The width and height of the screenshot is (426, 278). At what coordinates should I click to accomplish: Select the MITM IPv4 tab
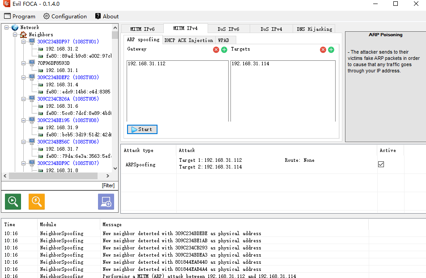(x=185, y=28)
